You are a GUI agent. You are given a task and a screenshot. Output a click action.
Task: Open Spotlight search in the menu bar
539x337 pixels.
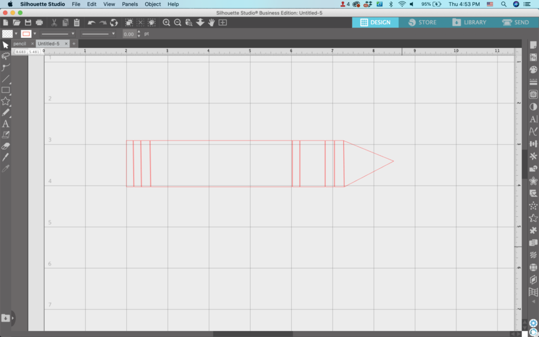tap(504, 4)
